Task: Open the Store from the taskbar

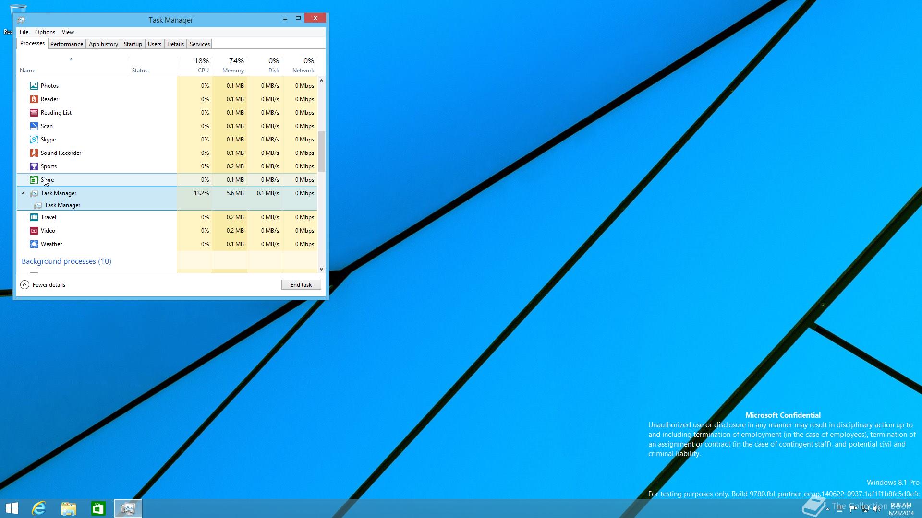Action: pos(98,508)
